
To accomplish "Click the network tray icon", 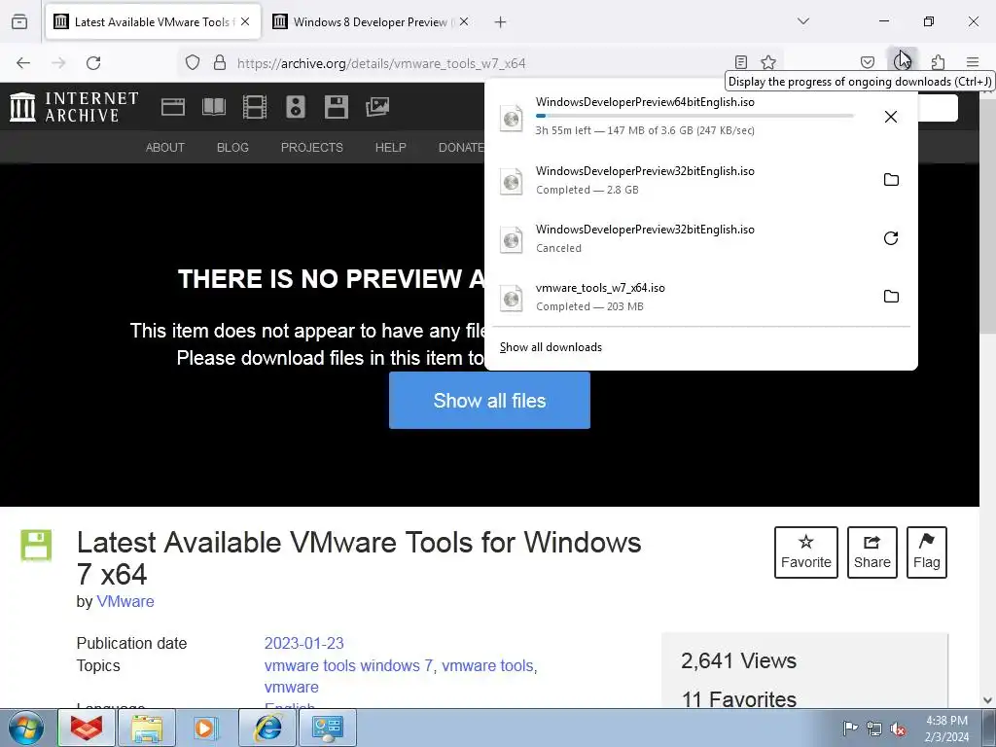I will point(874,729).
